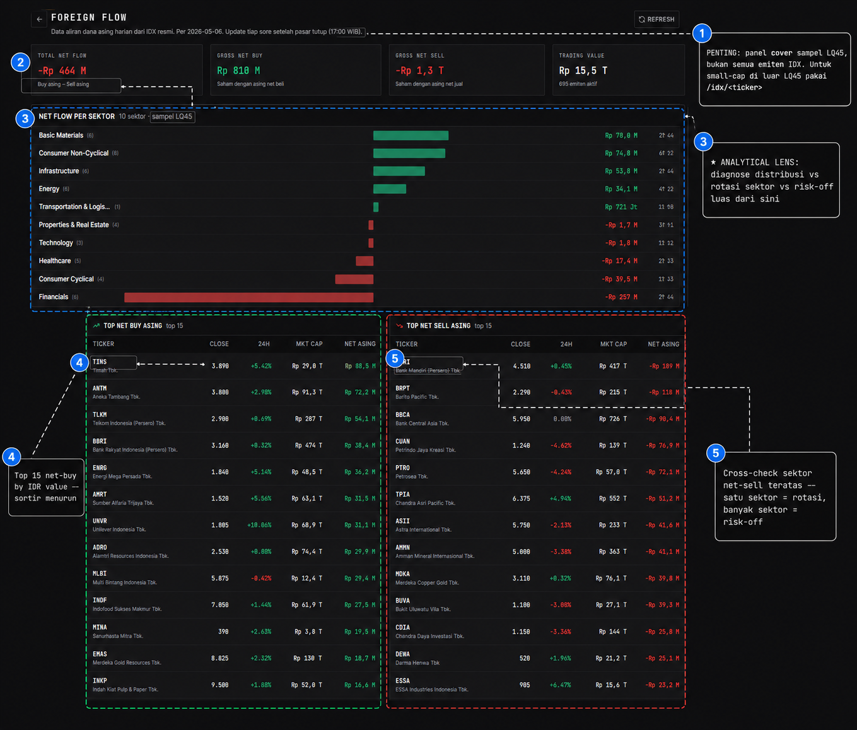Select UNVR 24H change +10.86%

[x=259, y=525]
